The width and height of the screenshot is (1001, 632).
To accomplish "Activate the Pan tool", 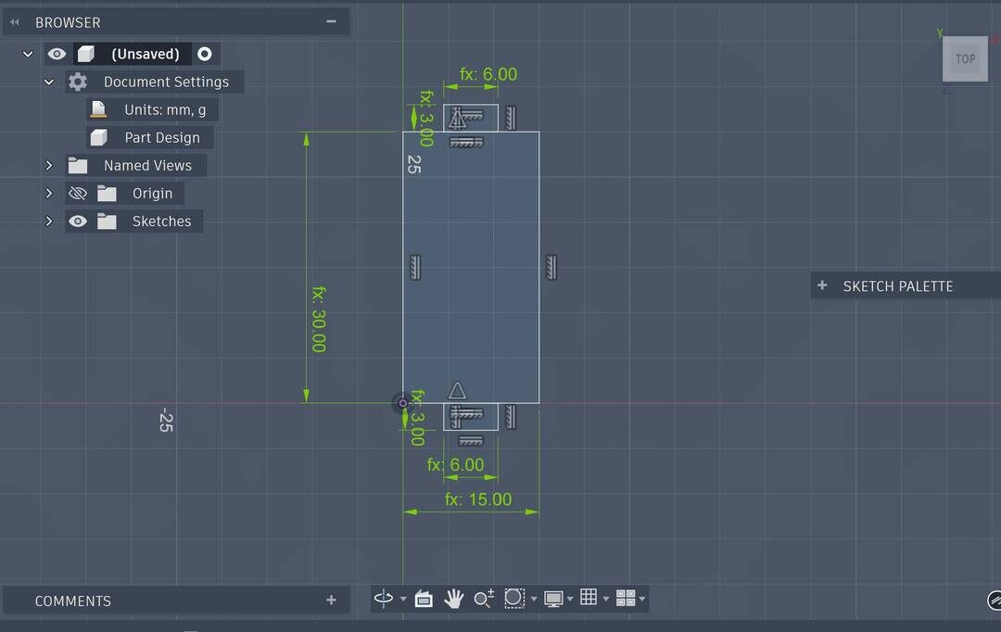I will coord(453,599).
